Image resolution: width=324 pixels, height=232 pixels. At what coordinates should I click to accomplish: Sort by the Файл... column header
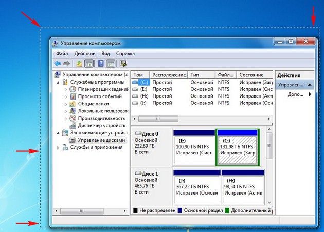pyautogui.click(x=226, y=75)
